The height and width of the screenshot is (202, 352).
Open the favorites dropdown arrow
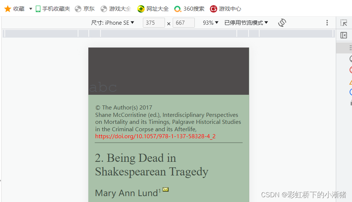click(31, 9)
